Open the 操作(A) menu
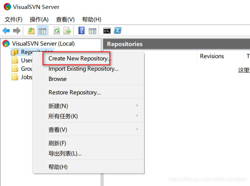Screen dimensions: 250x186 click(x=39, y=19)
